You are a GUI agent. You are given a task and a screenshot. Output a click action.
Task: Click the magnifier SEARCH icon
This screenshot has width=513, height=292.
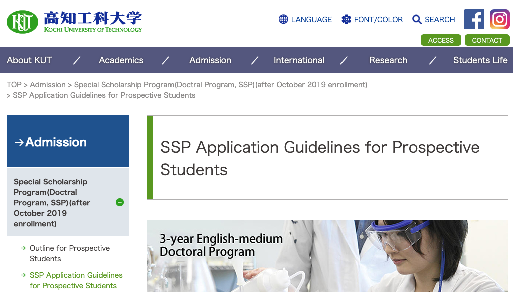coord(417,19)
